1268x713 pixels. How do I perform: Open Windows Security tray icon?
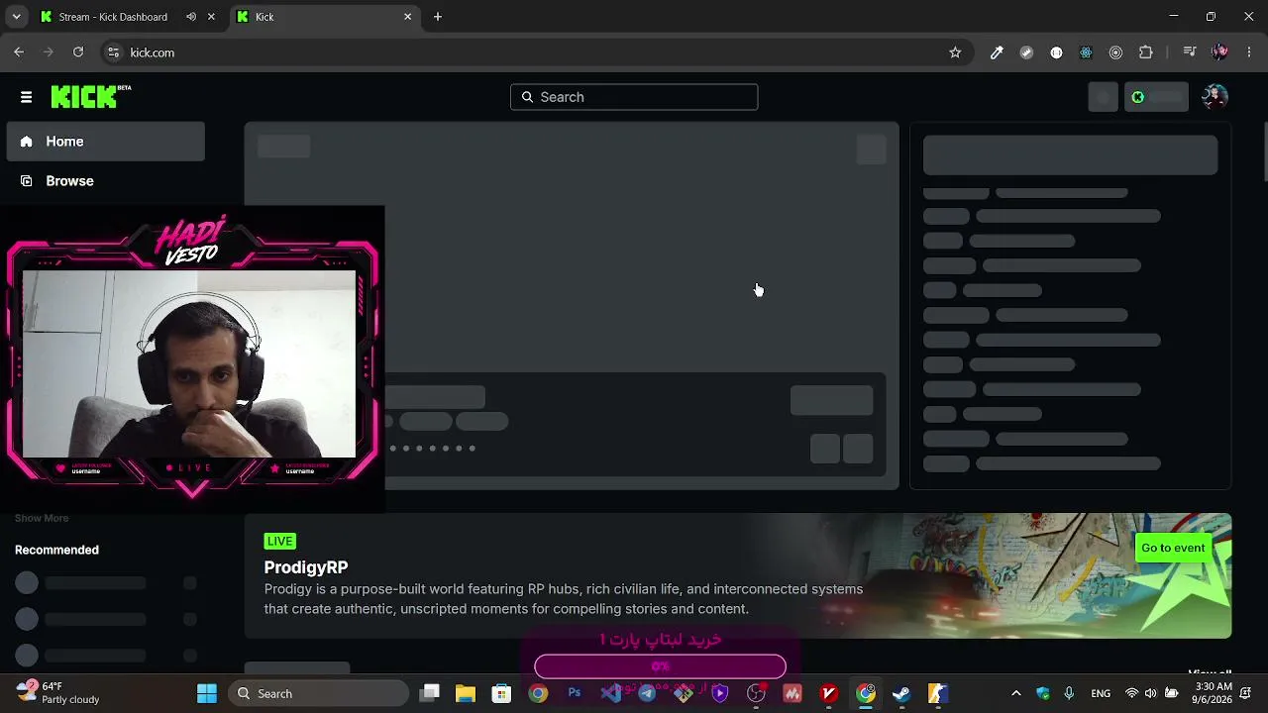point(1042,693)
